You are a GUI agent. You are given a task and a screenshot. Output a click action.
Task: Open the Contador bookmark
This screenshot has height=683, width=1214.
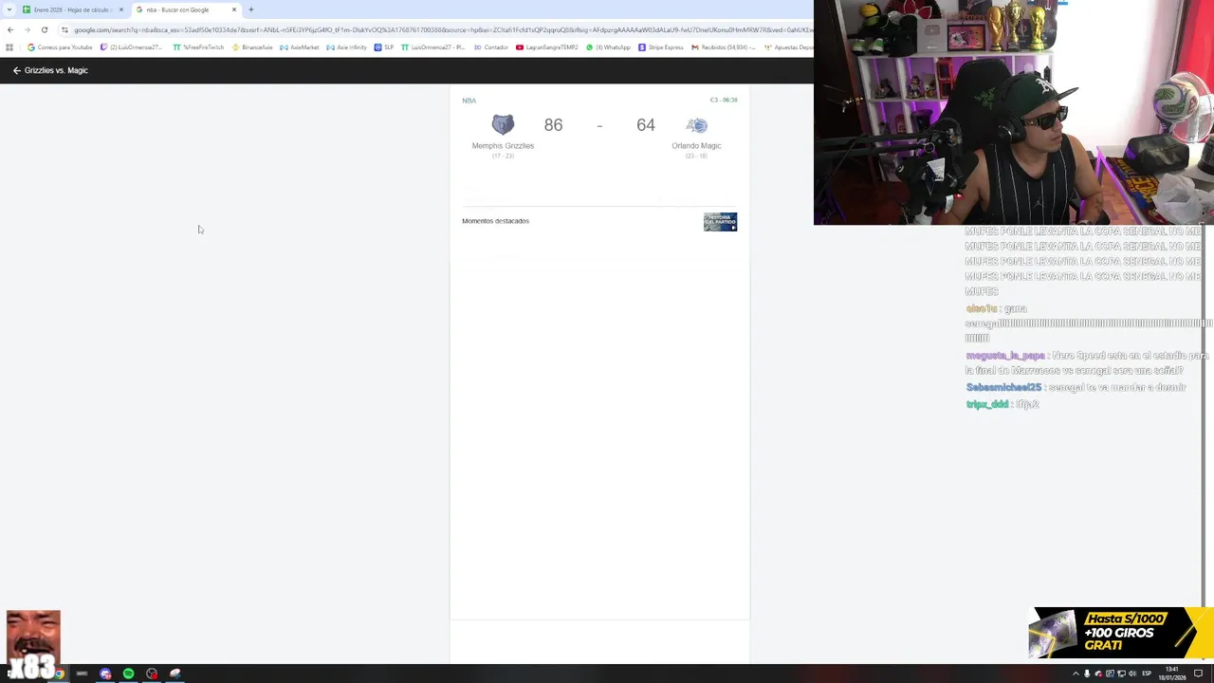click(x=490, y=47)
